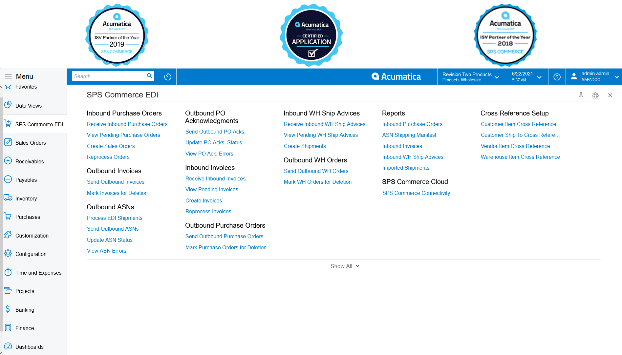622x355 pixels.
Task: Pin the SPS Commerce EDI workspace
Action: [x=581, y=95]
